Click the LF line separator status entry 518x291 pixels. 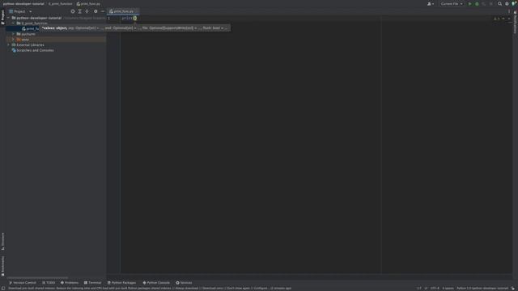pyautogui.click(x=426, y=289)
